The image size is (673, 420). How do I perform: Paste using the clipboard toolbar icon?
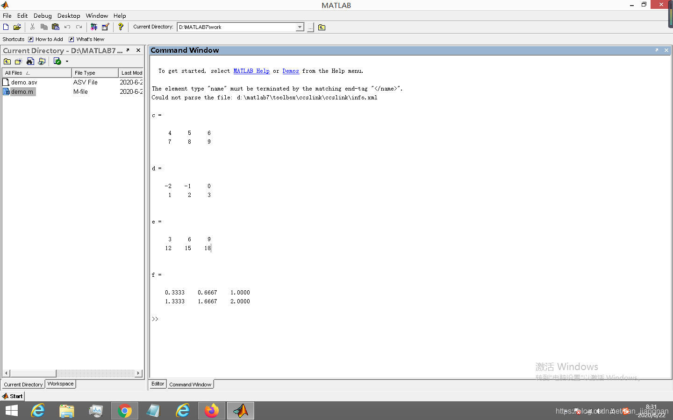pos(56,27)
